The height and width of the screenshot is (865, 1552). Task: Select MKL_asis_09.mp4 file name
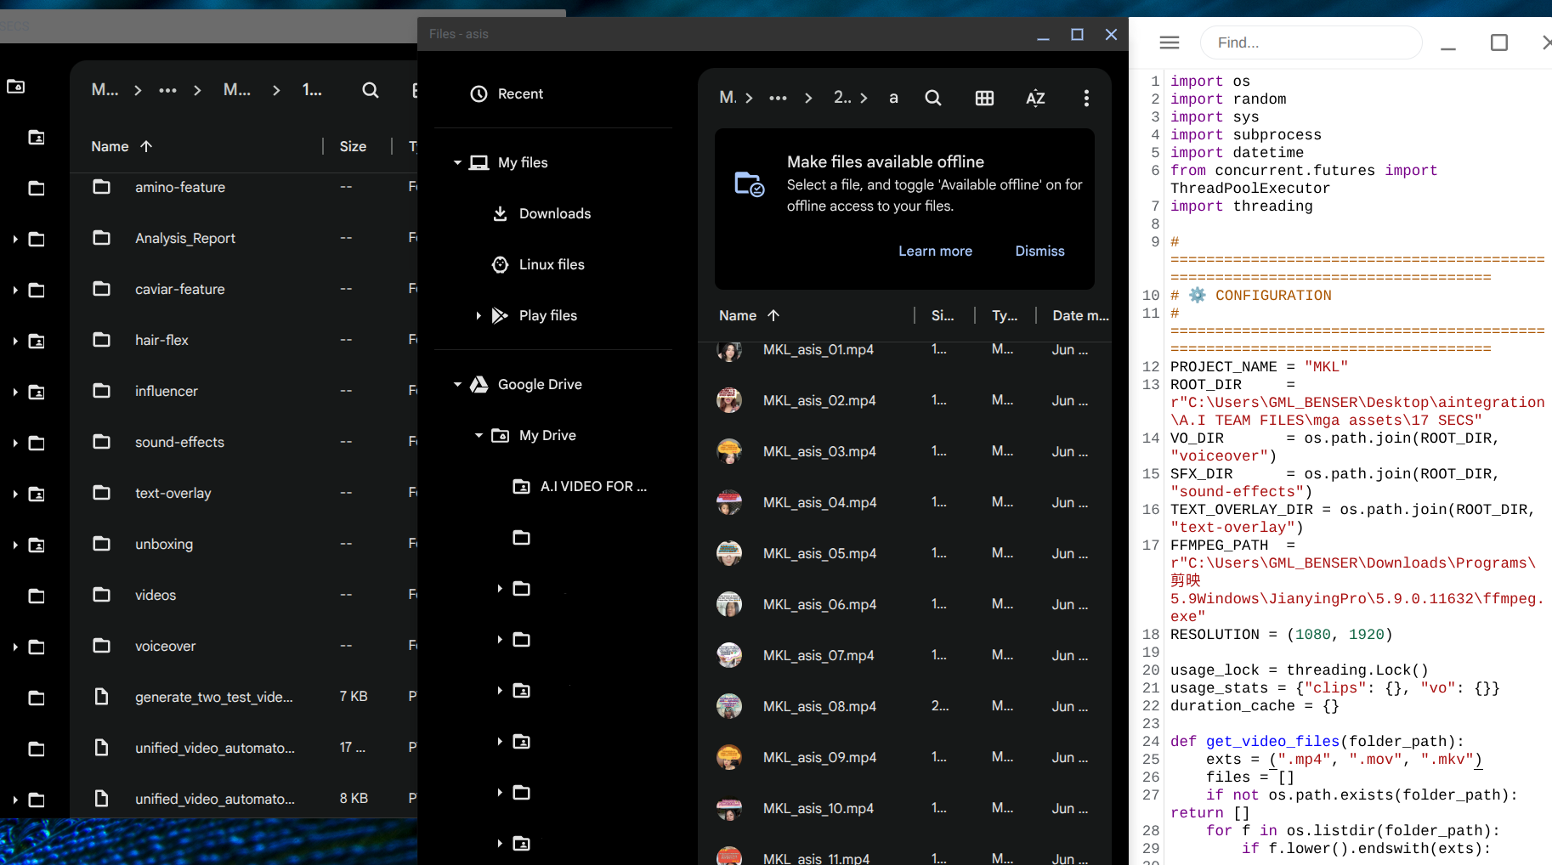click(819, 757)
